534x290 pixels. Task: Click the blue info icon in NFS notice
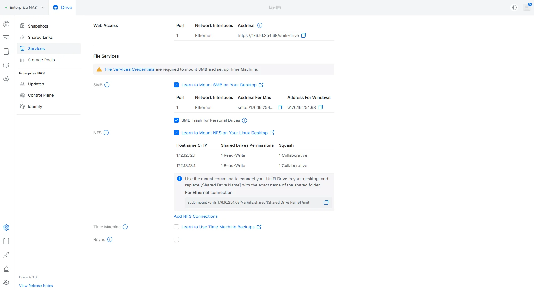tap(179, 179)
